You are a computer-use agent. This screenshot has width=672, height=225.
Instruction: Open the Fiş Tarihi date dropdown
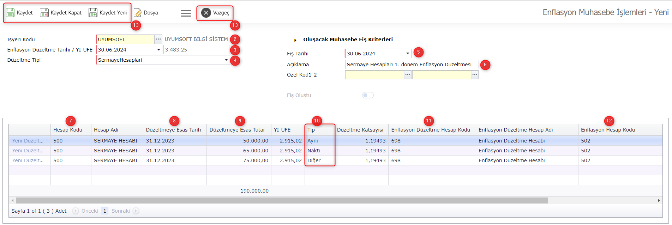pos(408,54)
